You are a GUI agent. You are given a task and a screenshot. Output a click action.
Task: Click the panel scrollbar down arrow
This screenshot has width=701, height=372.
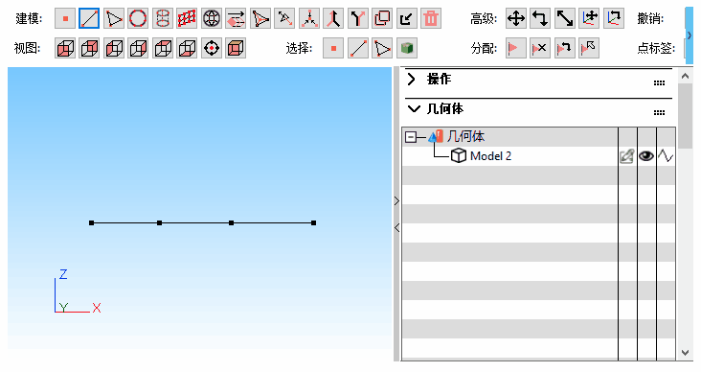pyautogui.click(x=685, y=353)
